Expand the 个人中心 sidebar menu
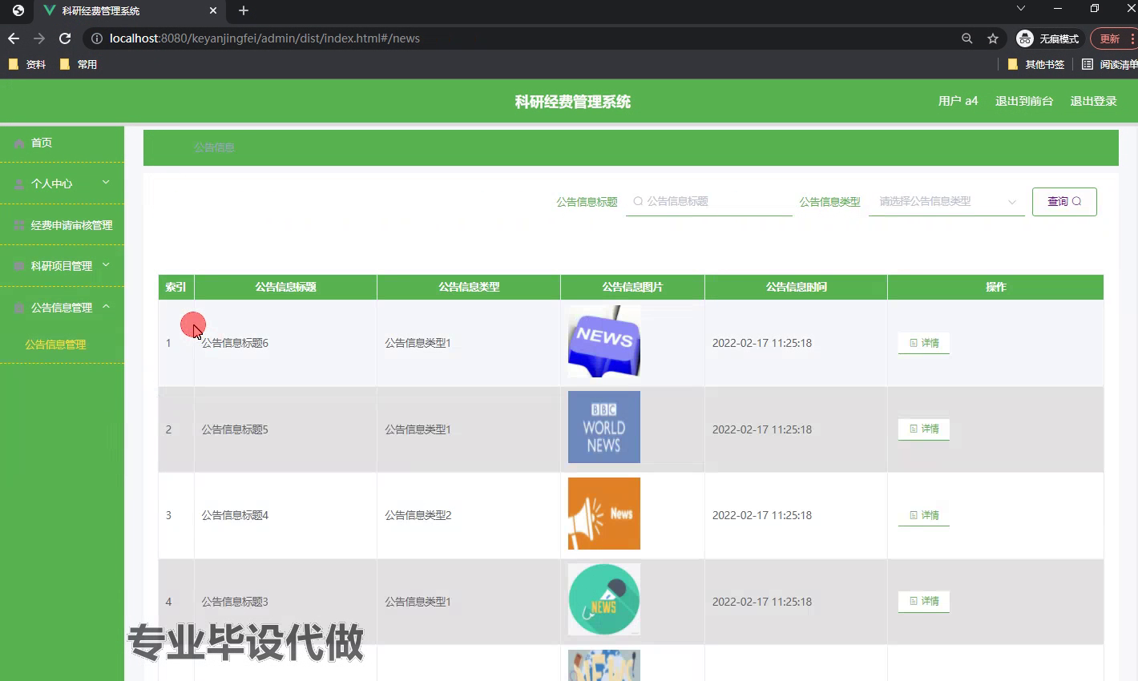Image resolution: width=1138 pixels, height=681 pixels. (x=62, y=183)
